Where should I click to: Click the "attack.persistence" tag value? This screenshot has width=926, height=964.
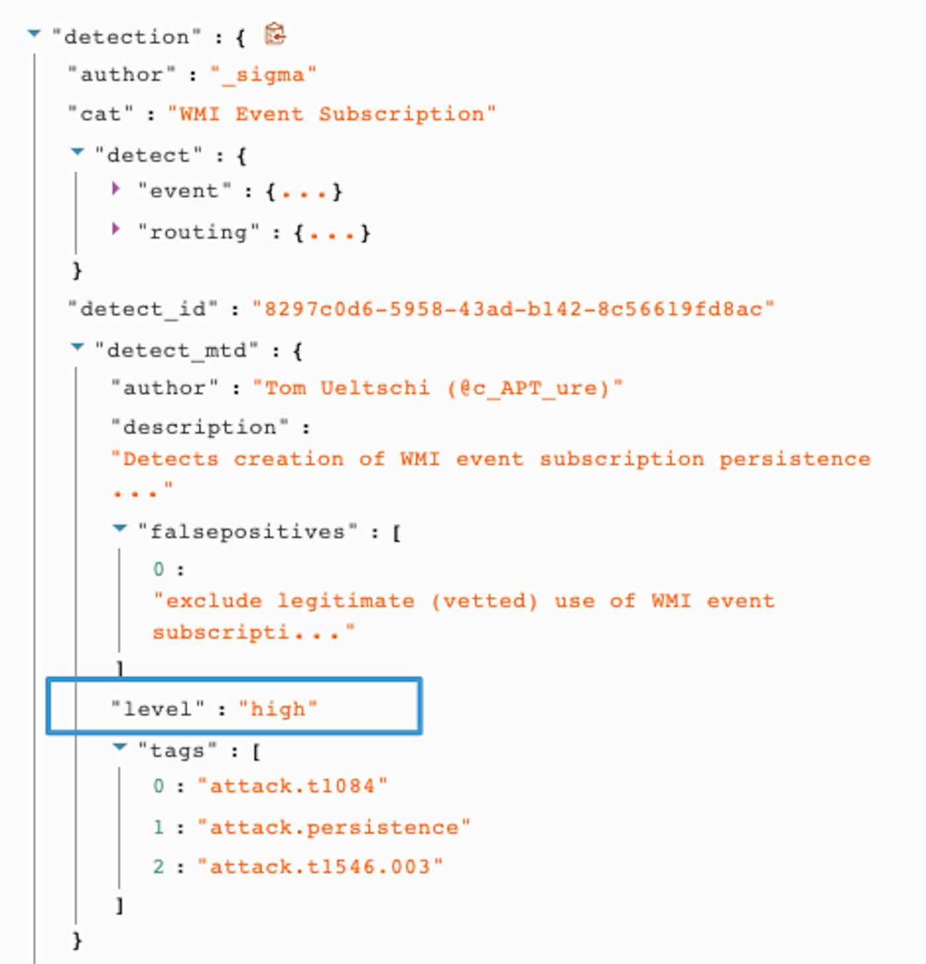[333, 828]
